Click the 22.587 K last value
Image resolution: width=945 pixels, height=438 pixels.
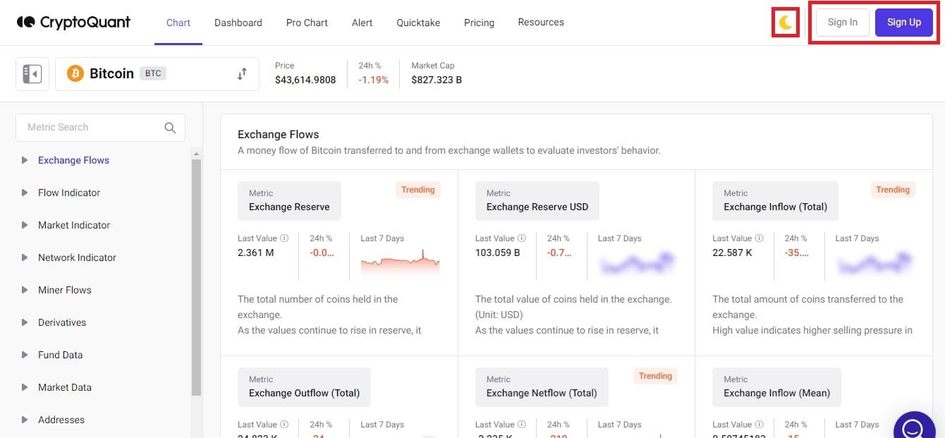(x=733, y=252)
